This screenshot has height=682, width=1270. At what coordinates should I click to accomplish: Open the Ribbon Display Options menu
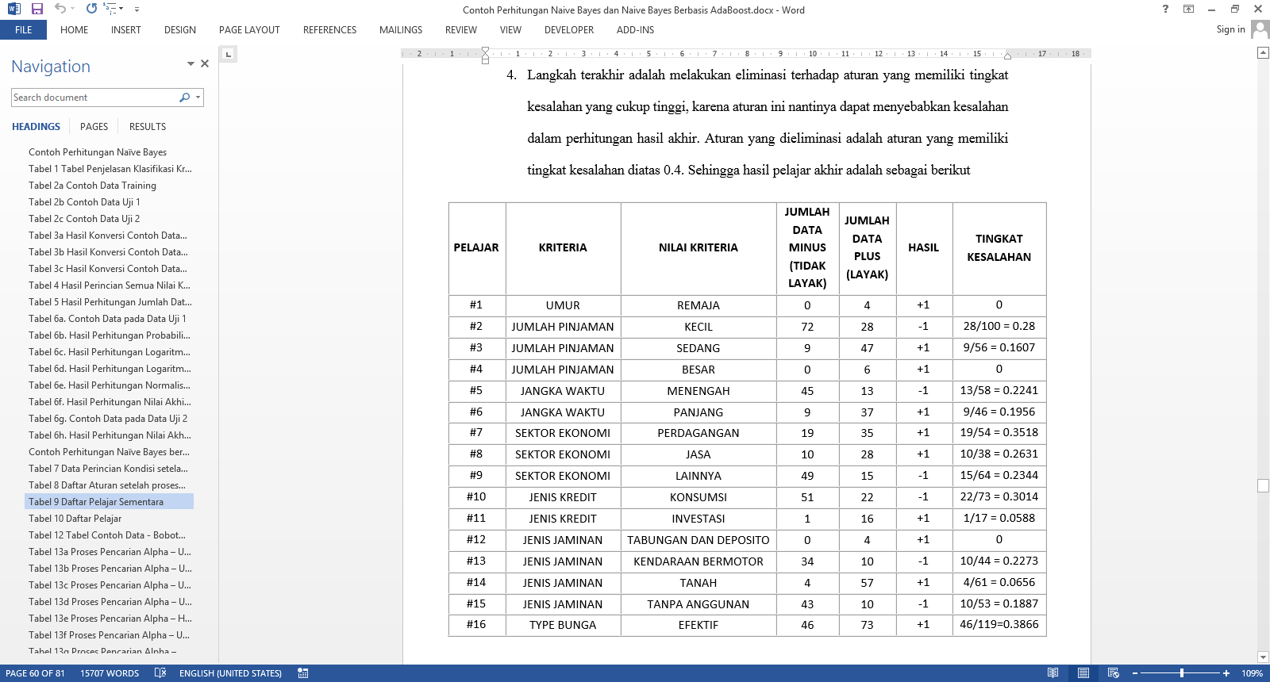tap(1188, 10)
